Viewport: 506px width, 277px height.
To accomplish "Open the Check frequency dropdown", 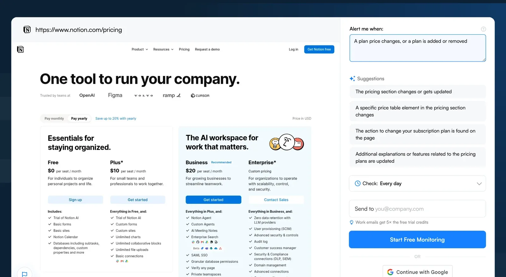I will pos(417,183).
